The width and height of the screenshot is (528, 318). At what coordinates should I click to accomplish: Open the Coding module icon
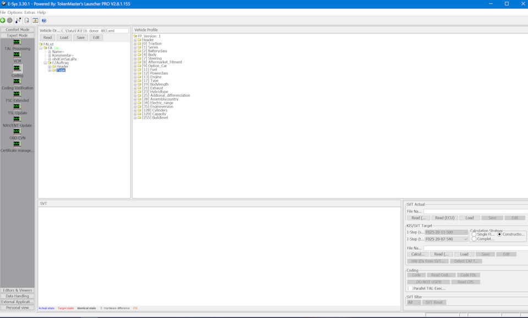(x=17, y=68)
